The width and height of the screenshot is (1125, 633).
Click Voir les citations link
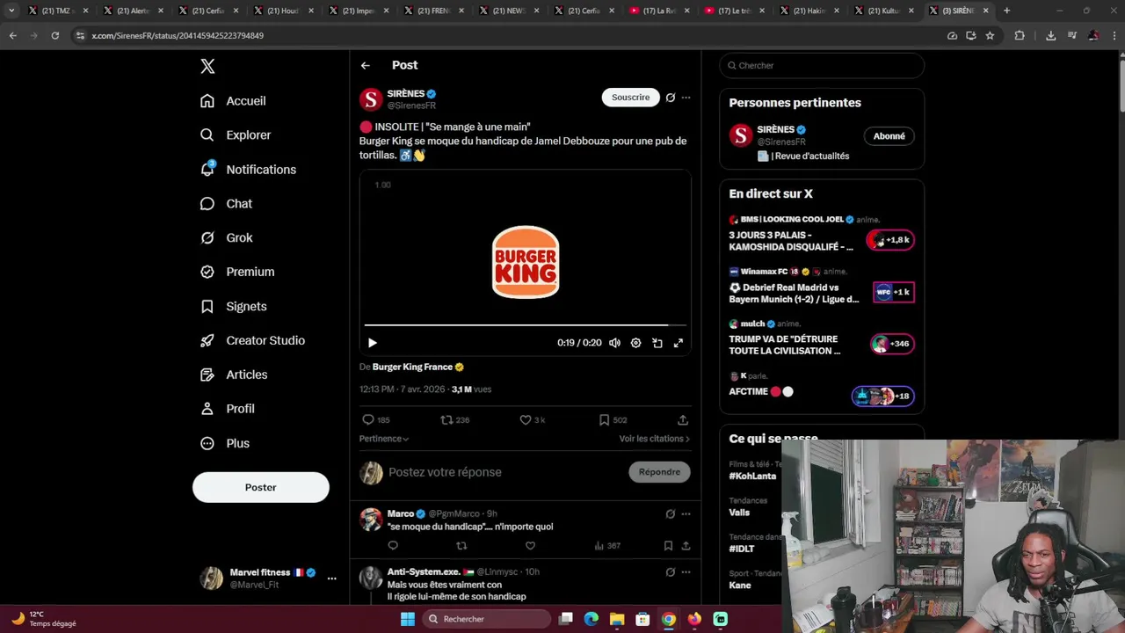(x=655, y=439)
